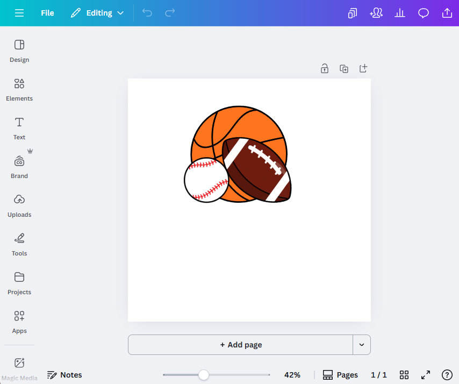This screenshot has width=459, height=384.
Task: Open the File menu
Action: click(47, 13)
